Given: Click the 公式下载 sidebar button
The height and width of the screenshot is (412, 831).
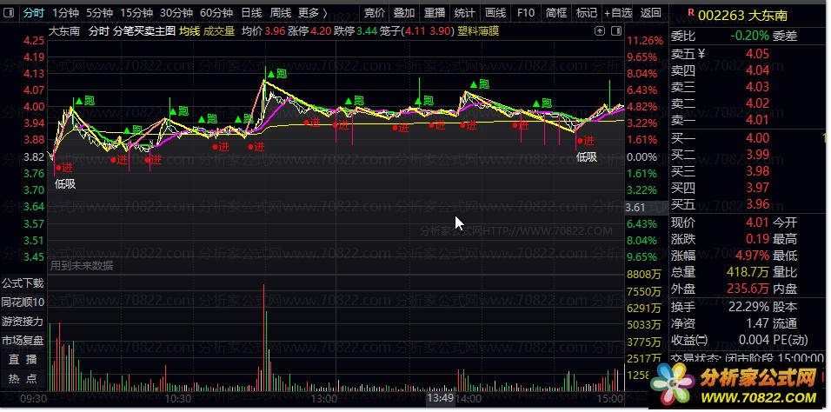Looking at the screenshot, I should click(23, 283).
